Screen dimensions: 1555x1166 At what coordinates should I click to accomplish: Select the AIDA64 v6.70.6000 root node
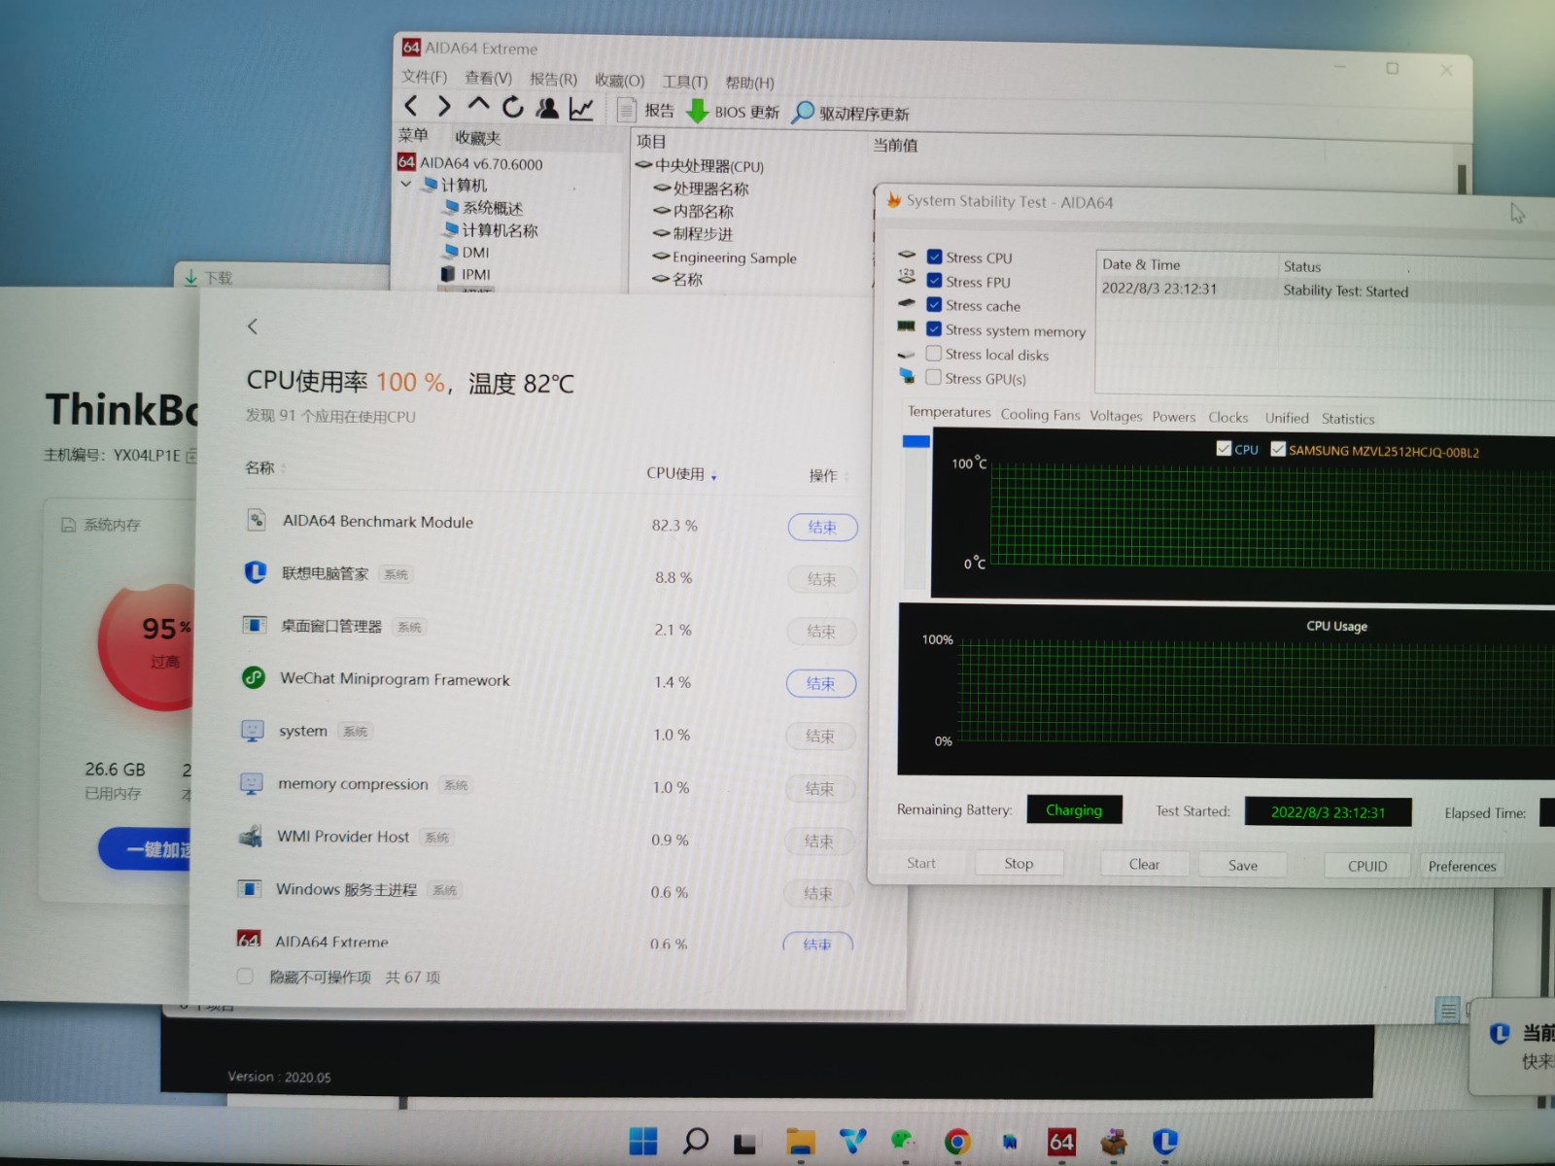[470, 163]
